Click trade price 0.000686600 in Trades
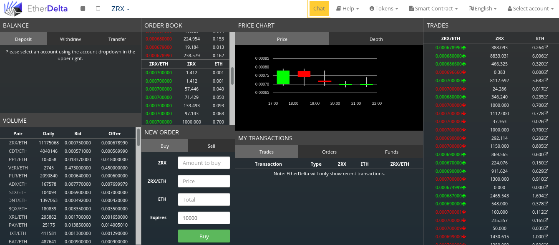Image resolution: width=559 pixels, height=245 pixels. coord(451,64)
